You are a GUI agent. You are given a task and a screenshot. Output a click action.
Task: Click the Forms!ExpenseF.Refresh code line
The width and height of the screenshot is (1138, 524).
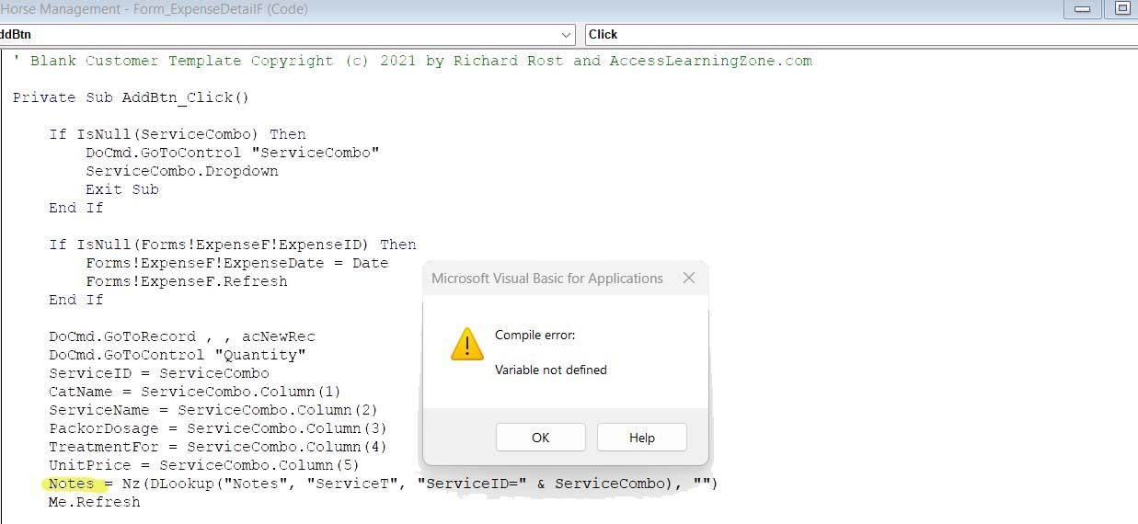pos(186,281)
